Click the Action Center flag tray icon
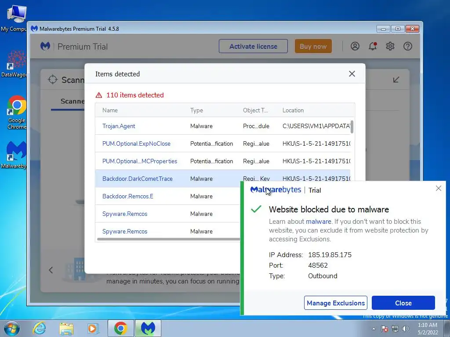450x337 pixels. tap(385, 329)
